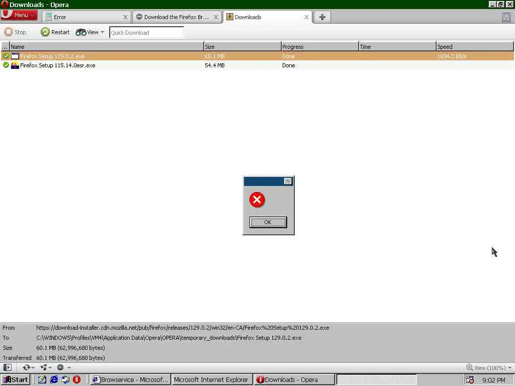Switch to the Error tab
The width and height of the screenshot is (515, 386).
tap(86, 17)
